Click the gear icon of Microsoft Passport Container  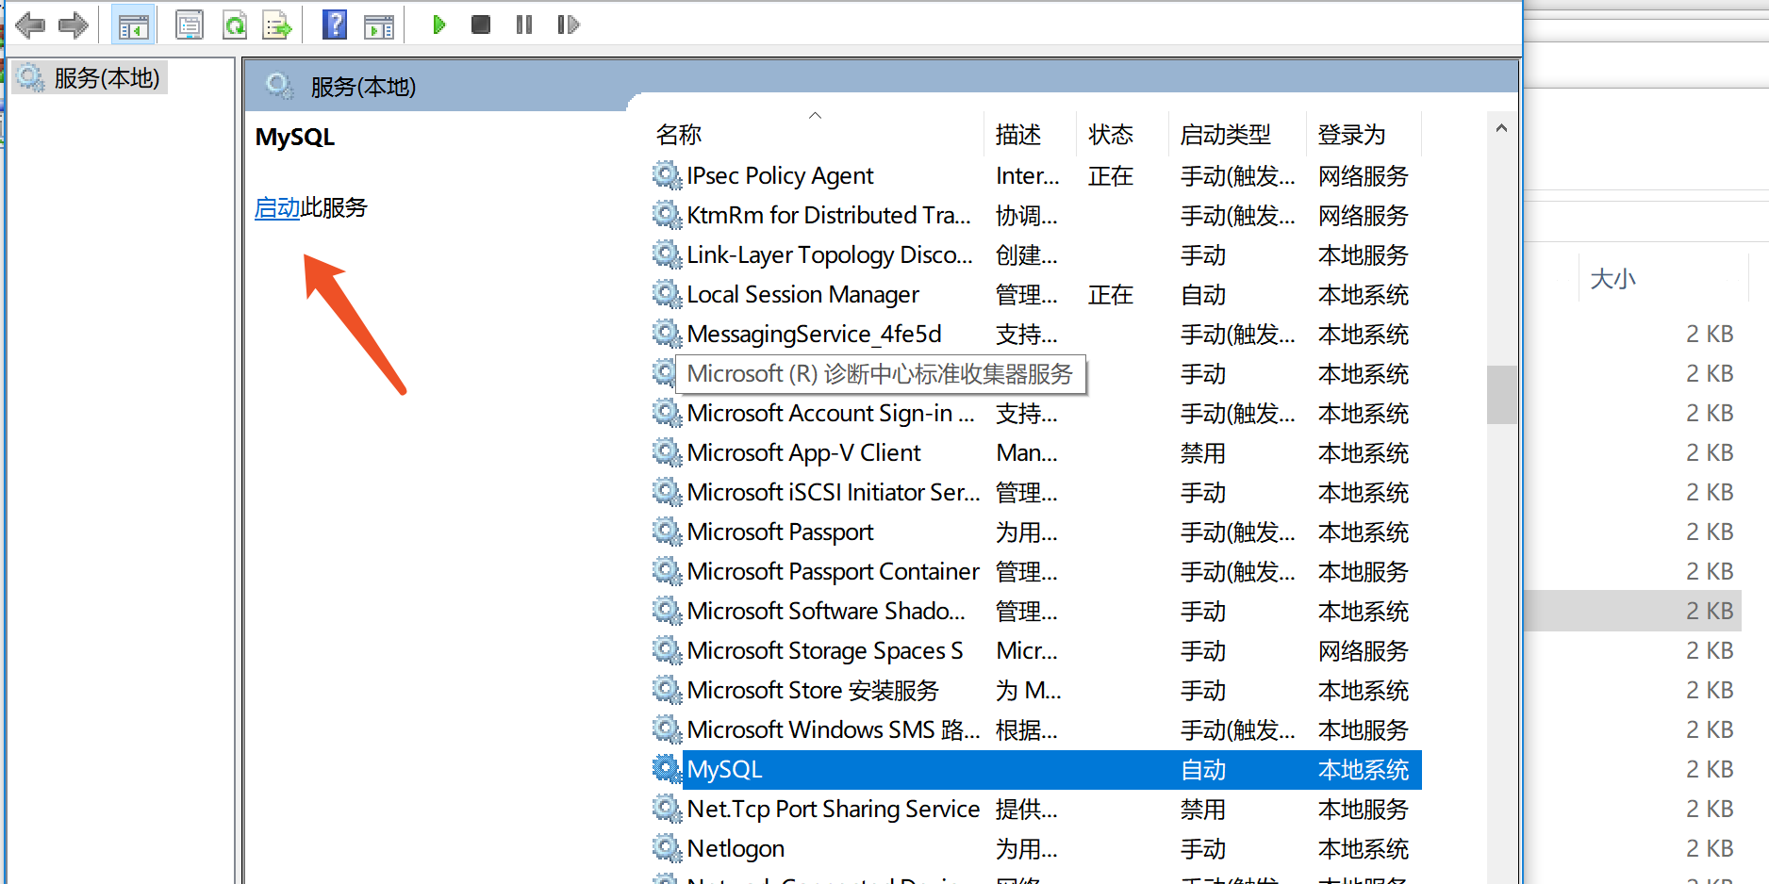click(667, 571)
